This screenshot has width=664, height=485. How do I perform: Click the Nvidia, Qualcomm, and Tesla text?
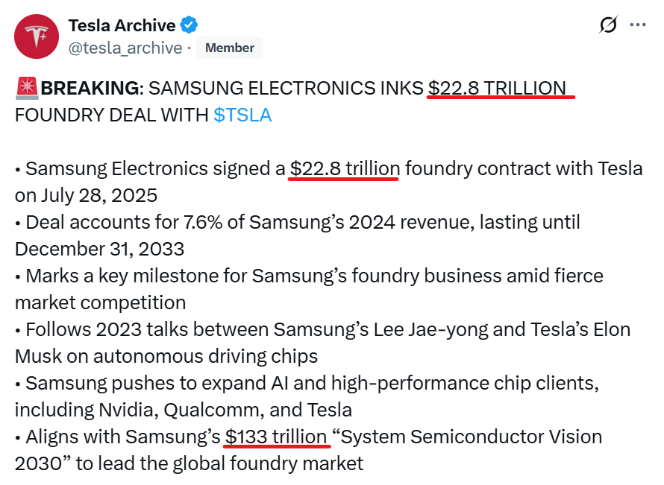pyautogui.click(x=225, y=410)
